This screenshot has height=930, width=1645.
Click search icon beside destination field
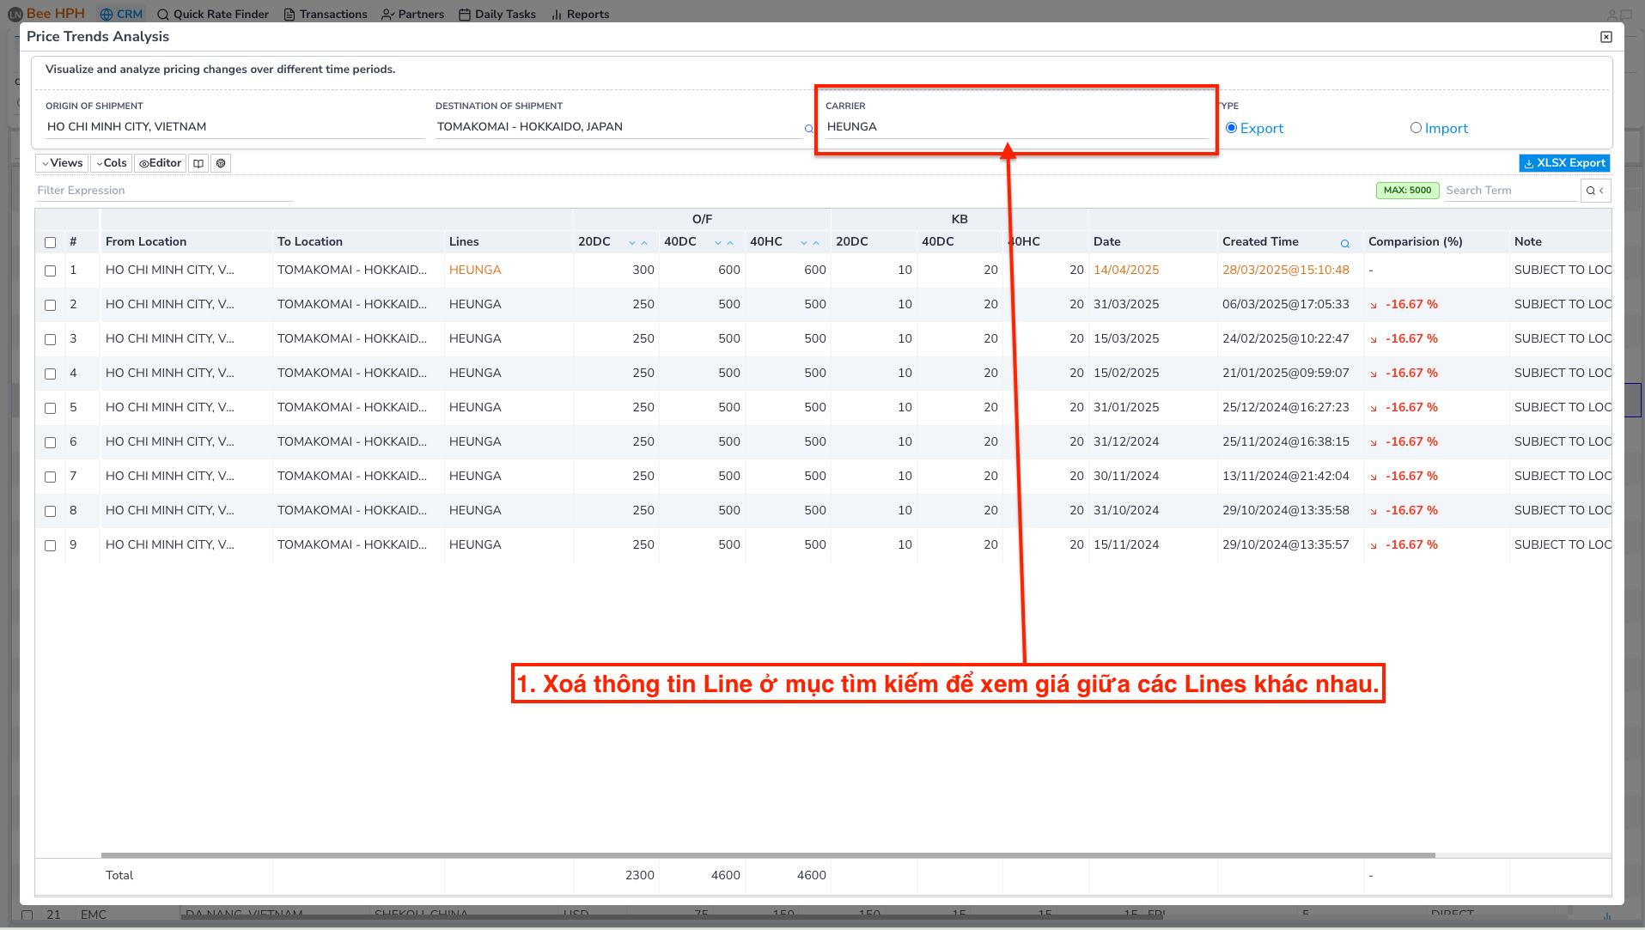[x=808, y=129]
